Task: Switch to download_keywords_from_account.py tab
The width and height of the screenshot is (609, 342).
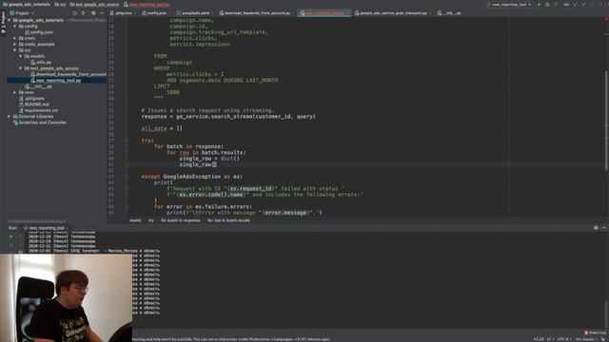Action: point(256,12)
